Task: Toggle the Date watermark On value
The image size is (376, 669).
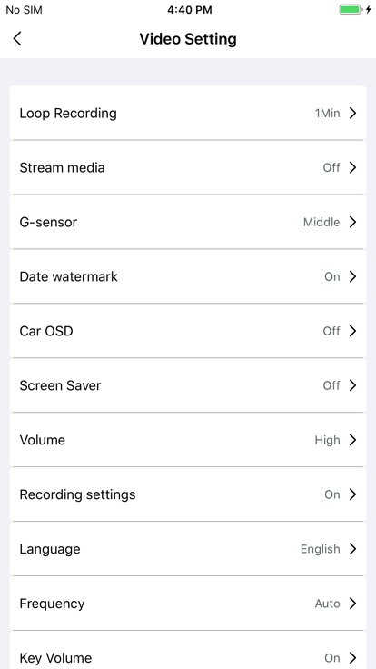Action: point(332,277)
